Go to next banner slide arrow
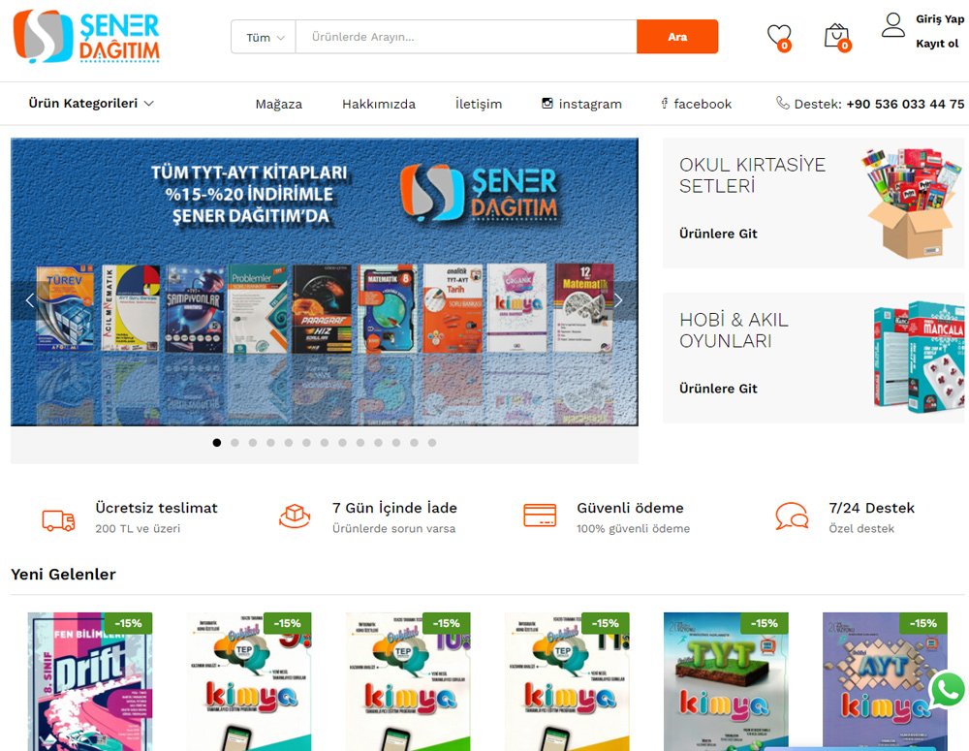The width and height of the screenshot is (969, 751). (x=618, y=300)
